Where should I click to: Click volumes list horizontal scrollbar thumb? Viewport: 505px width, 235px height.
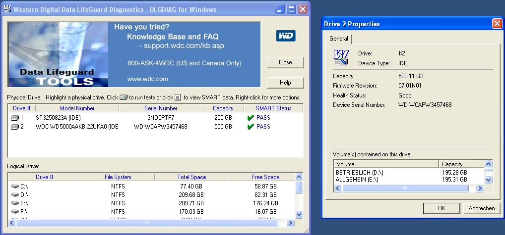(x=405, y=188)
